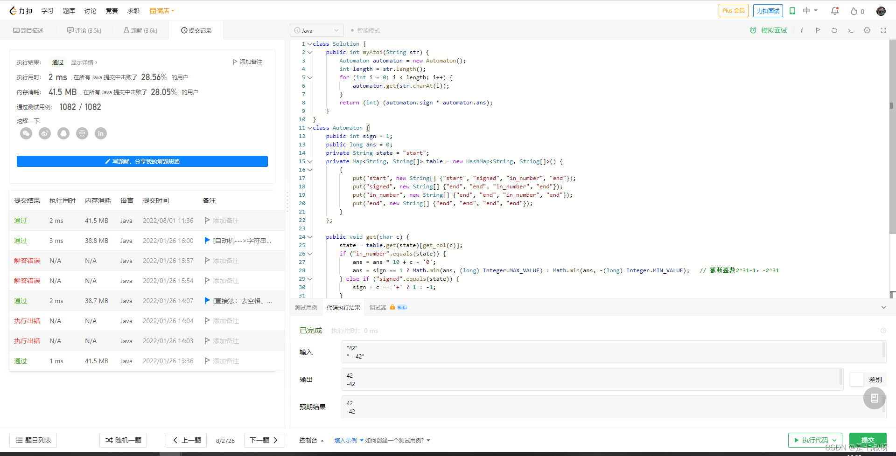Click the flag icon in editor toolbar
This screenshot has height=456, width=896.
click(x=818, y=30)
